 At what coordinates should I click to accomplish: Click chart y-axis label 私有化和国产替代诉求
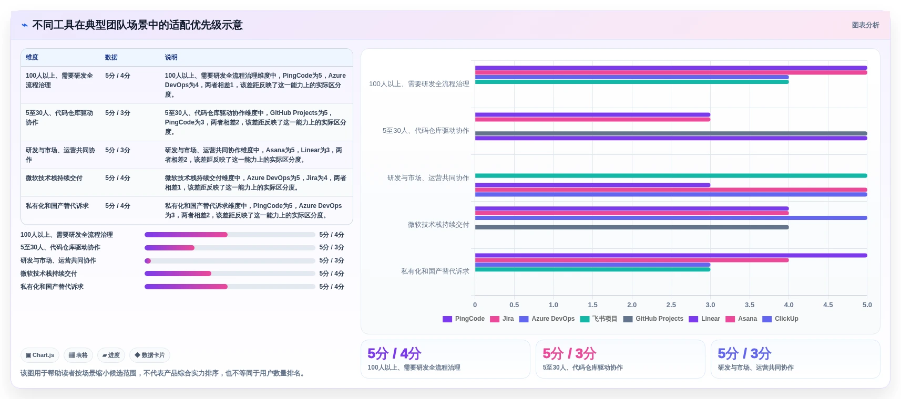[x=435, y=271]
